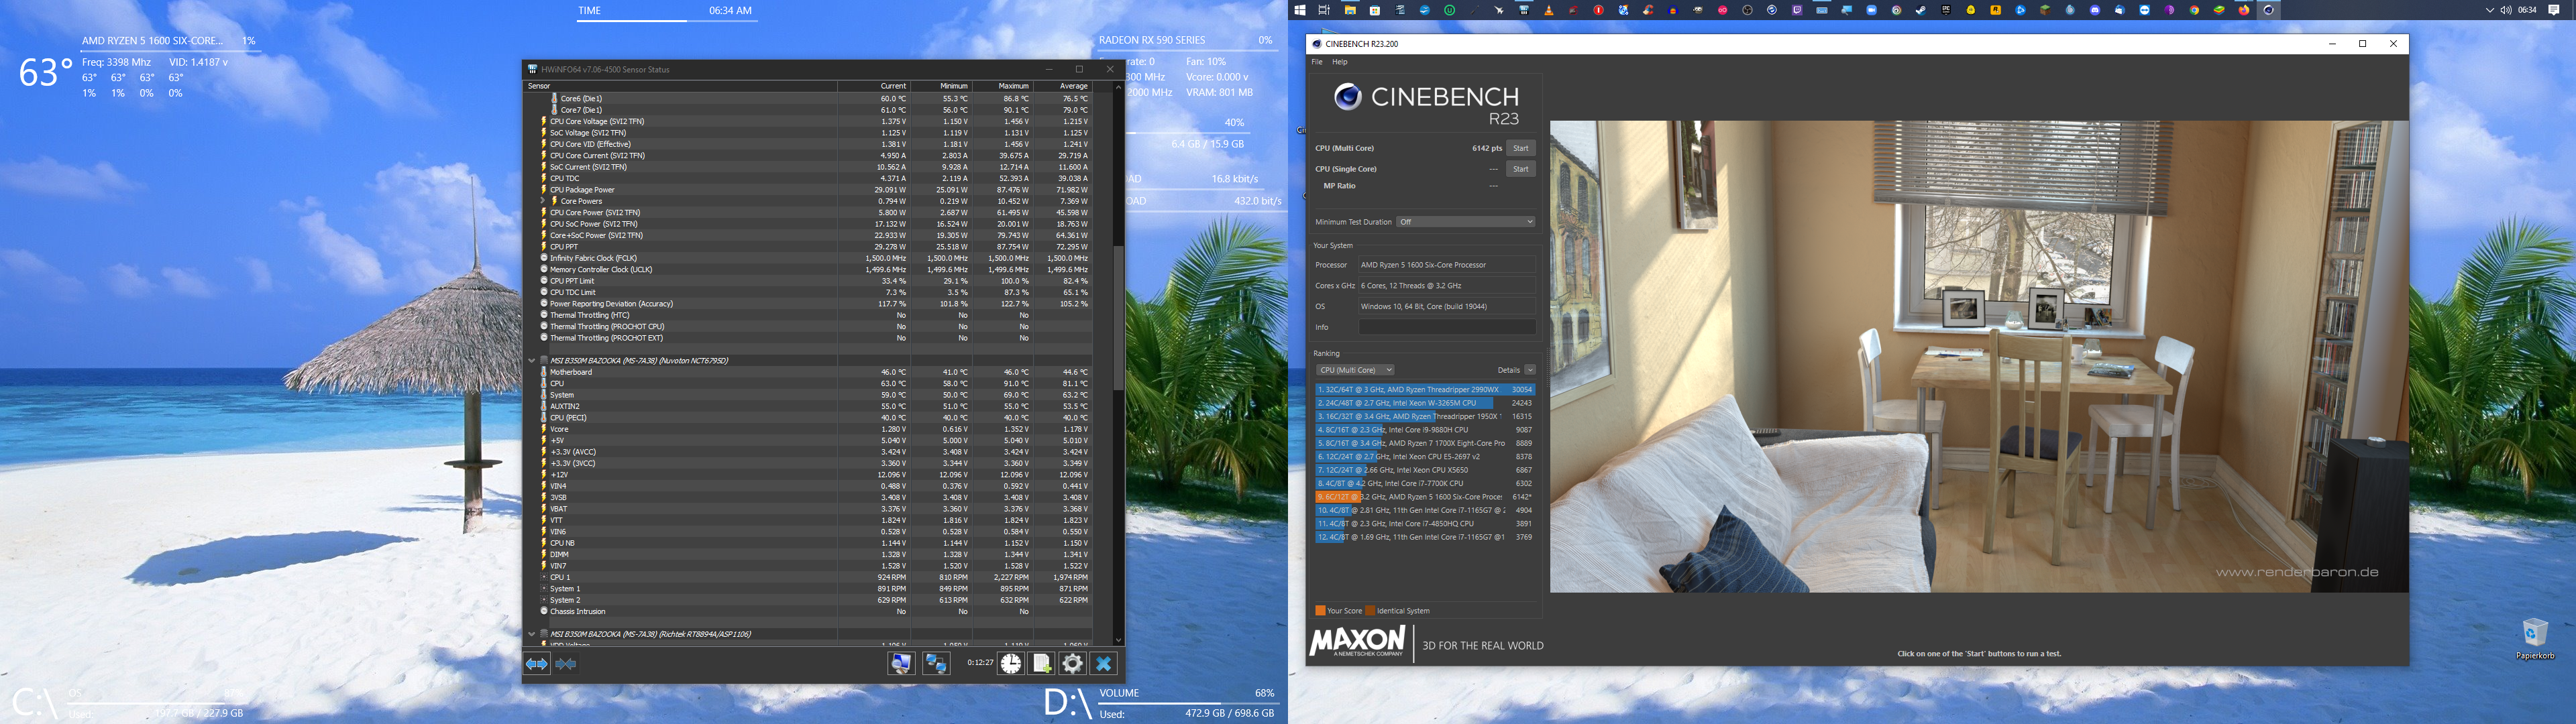Screen dimensions: 2576x724
Task: Click HWiNFO expand columns arrows icon
Action: pyautogui.click(x=537, y=664)
